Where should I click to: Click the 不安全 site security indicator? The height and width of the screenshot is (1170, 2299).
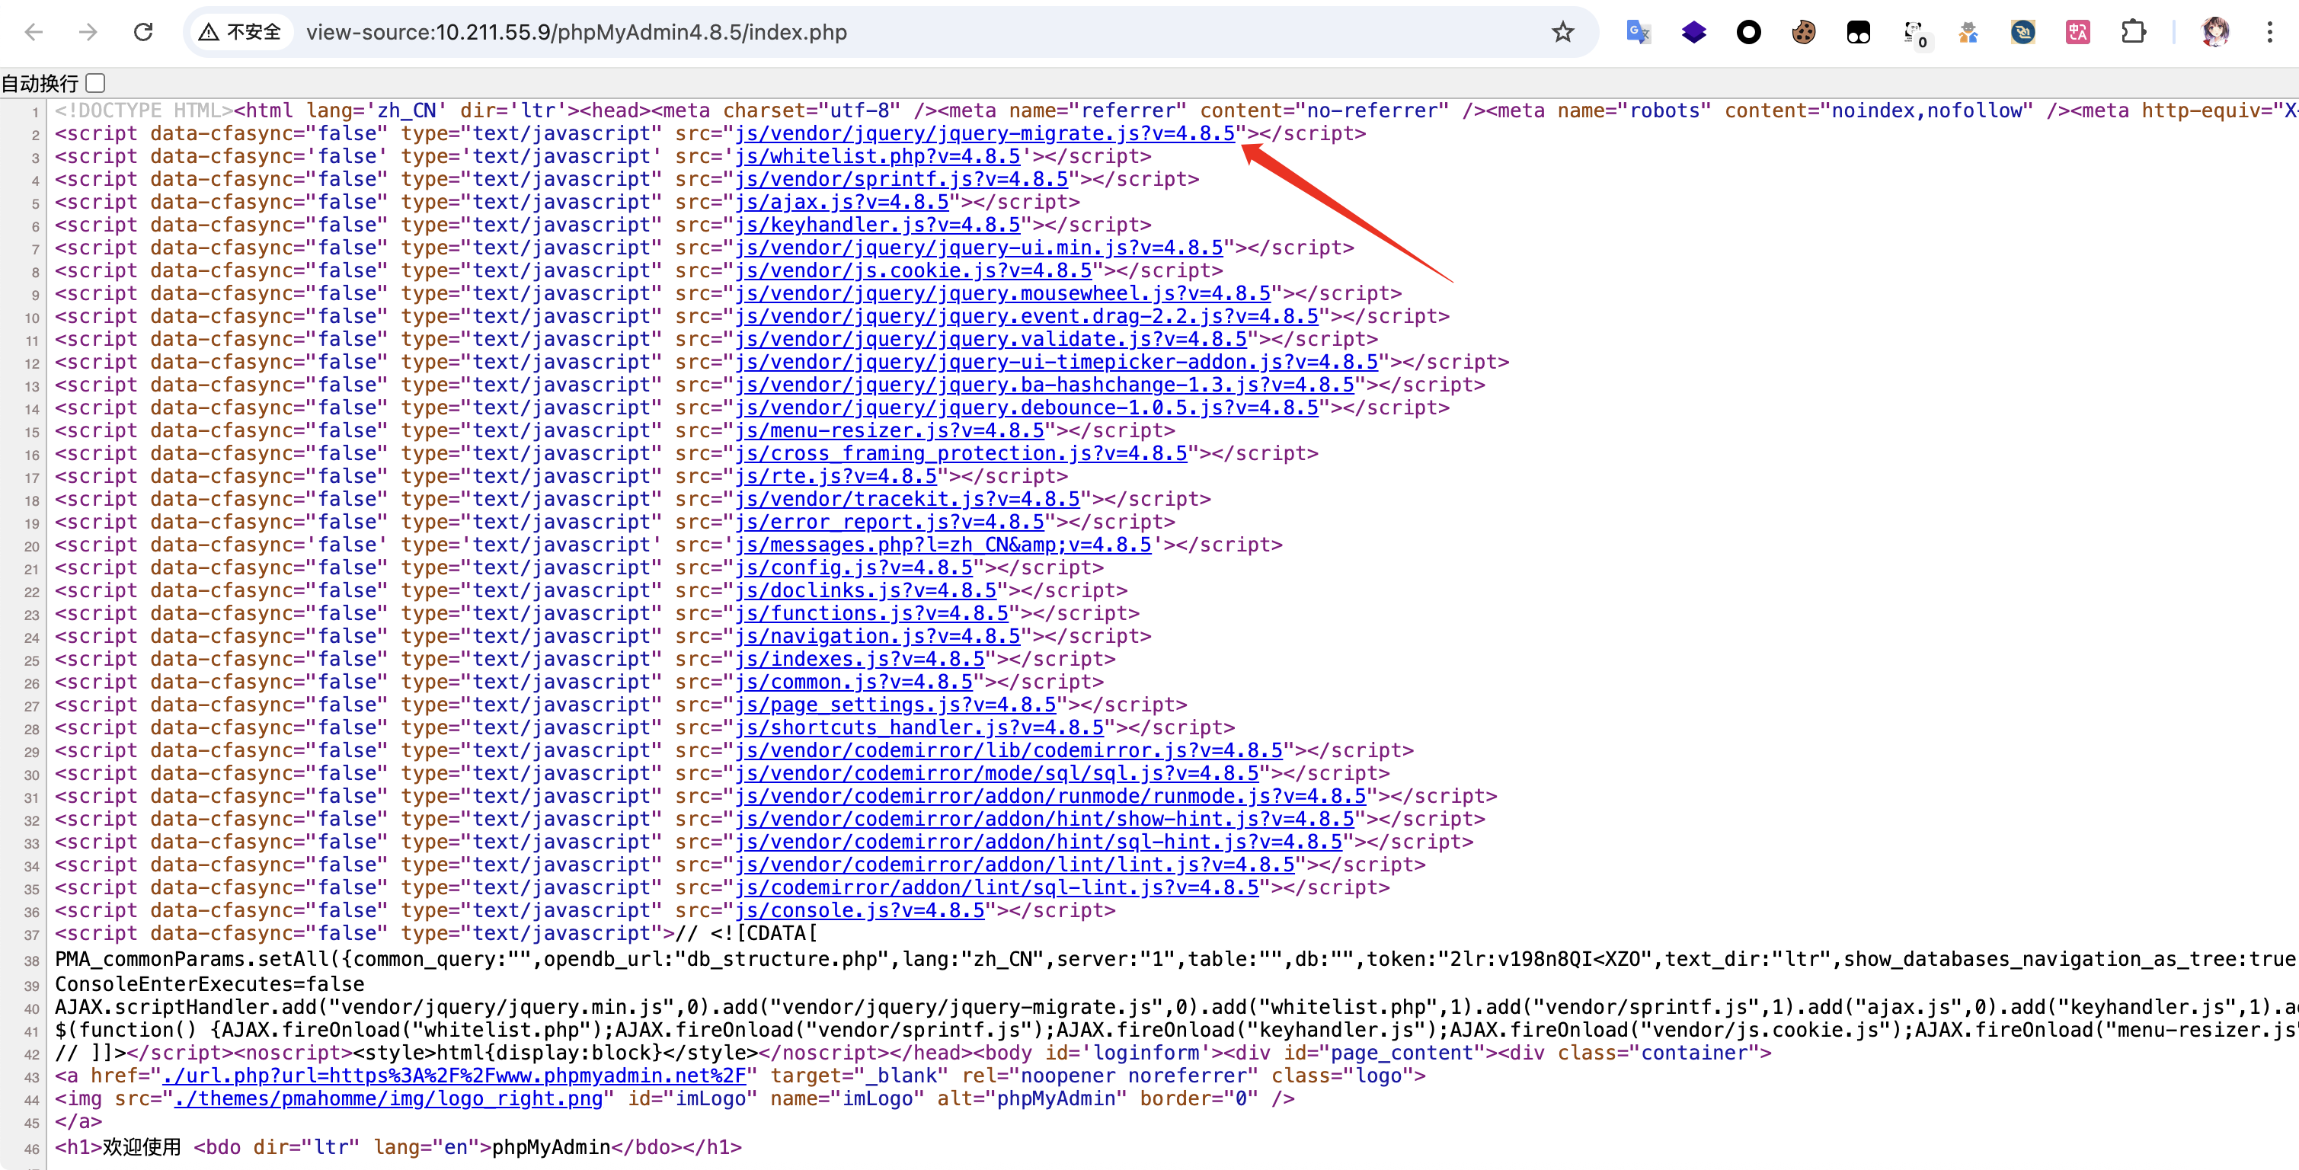(x=241, y=33)
